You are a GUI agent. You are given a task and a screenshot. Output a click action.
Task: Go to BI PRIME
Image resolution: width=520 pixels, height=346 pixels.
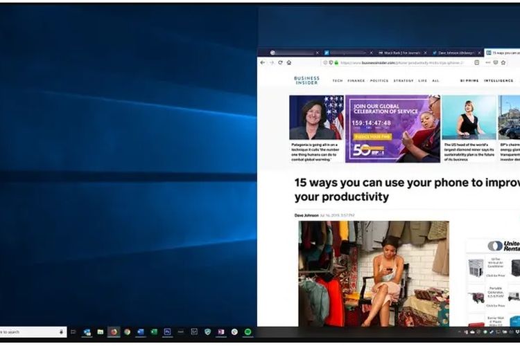[469, 81]
